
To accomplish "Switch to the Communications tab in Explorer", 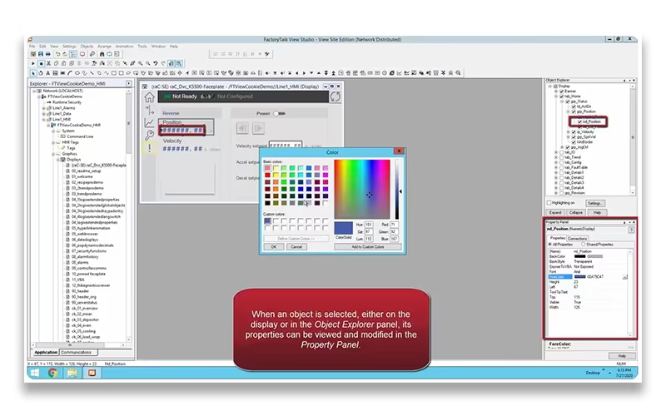I will (78, 352).
